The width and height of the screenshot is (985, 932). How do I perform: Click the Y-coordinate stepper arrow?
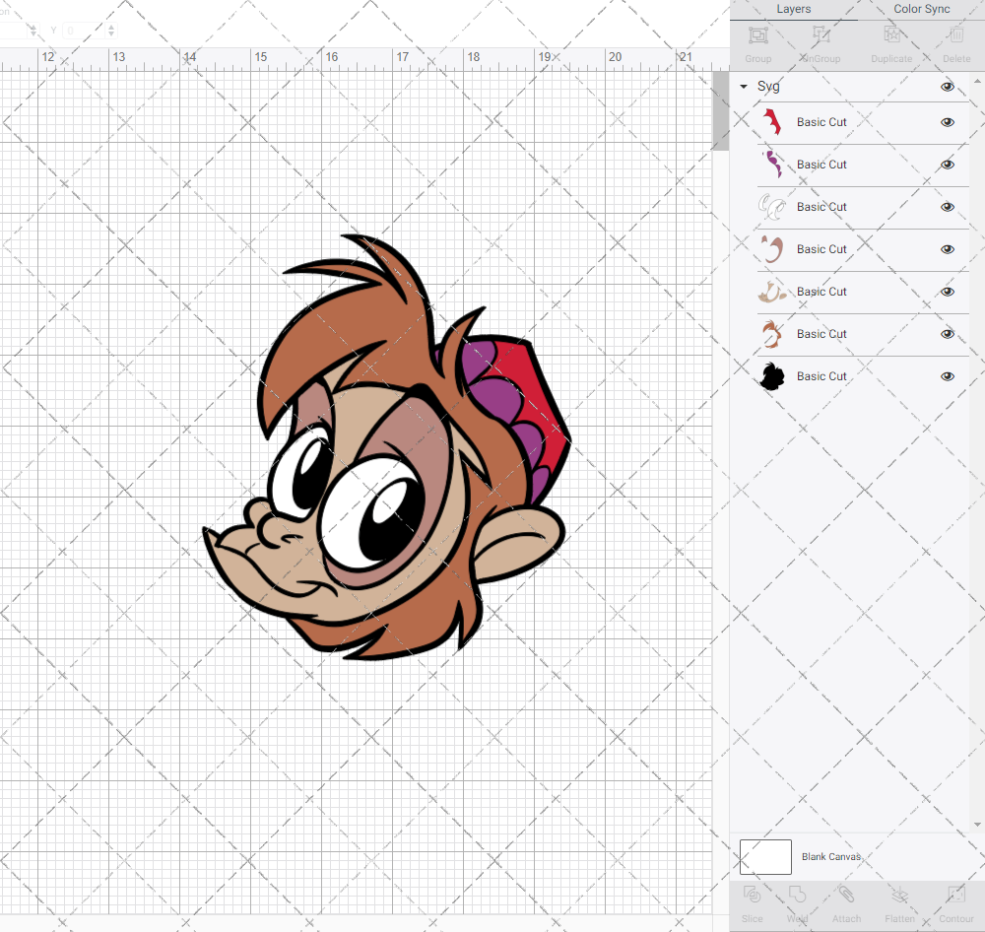pos(110,30)
